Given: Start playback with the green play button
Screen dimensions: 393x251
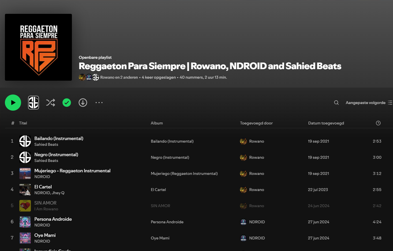Looking at the screenshot, I should click(x=13, y=103).
